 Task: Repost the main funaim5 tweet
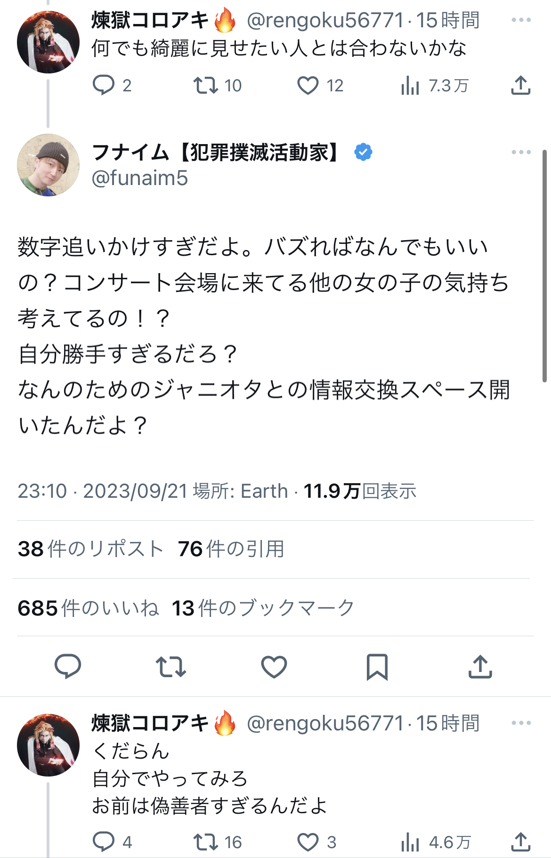point(171,666)
